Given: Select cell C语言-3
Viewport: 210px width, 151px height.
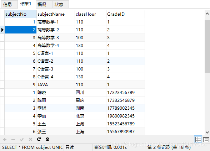Looking at the screenshot, I should click(56, 69).
